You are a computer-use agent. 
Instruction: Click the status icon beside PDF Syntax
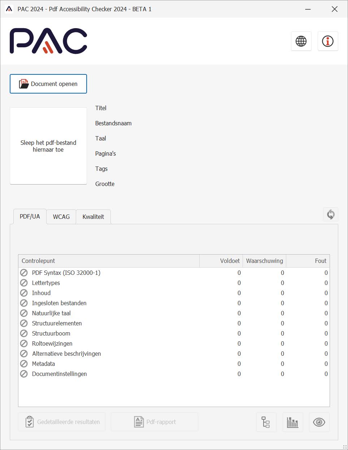(24, 273)
